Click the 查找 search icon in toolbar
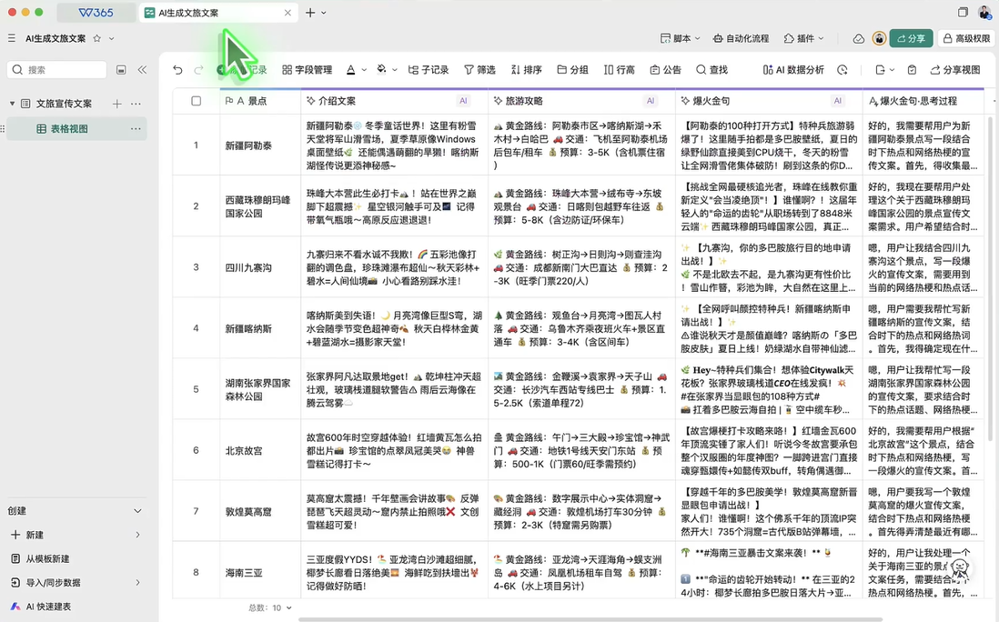This screenshot has width=999, height=622. [x=711, y=70]
